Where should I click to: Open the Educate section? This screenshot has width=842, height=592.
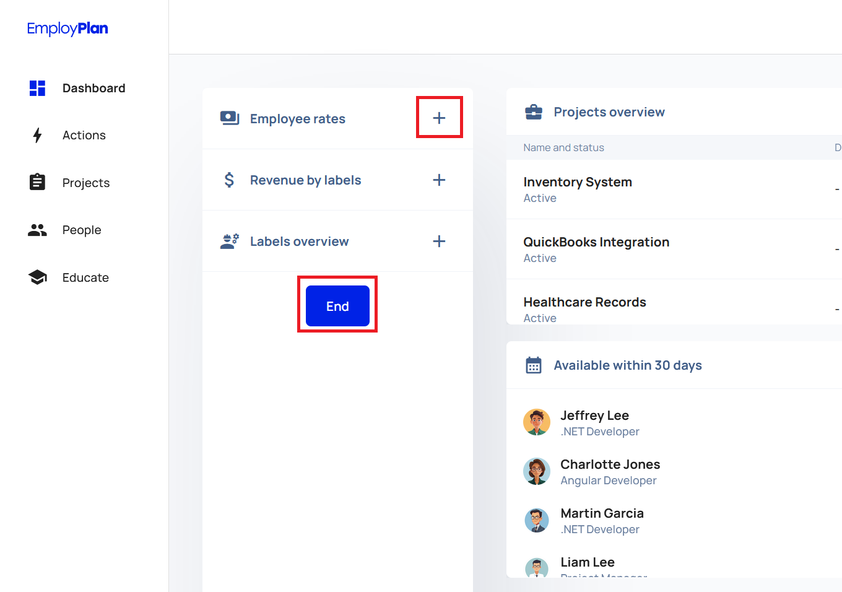tap(85, 277)
